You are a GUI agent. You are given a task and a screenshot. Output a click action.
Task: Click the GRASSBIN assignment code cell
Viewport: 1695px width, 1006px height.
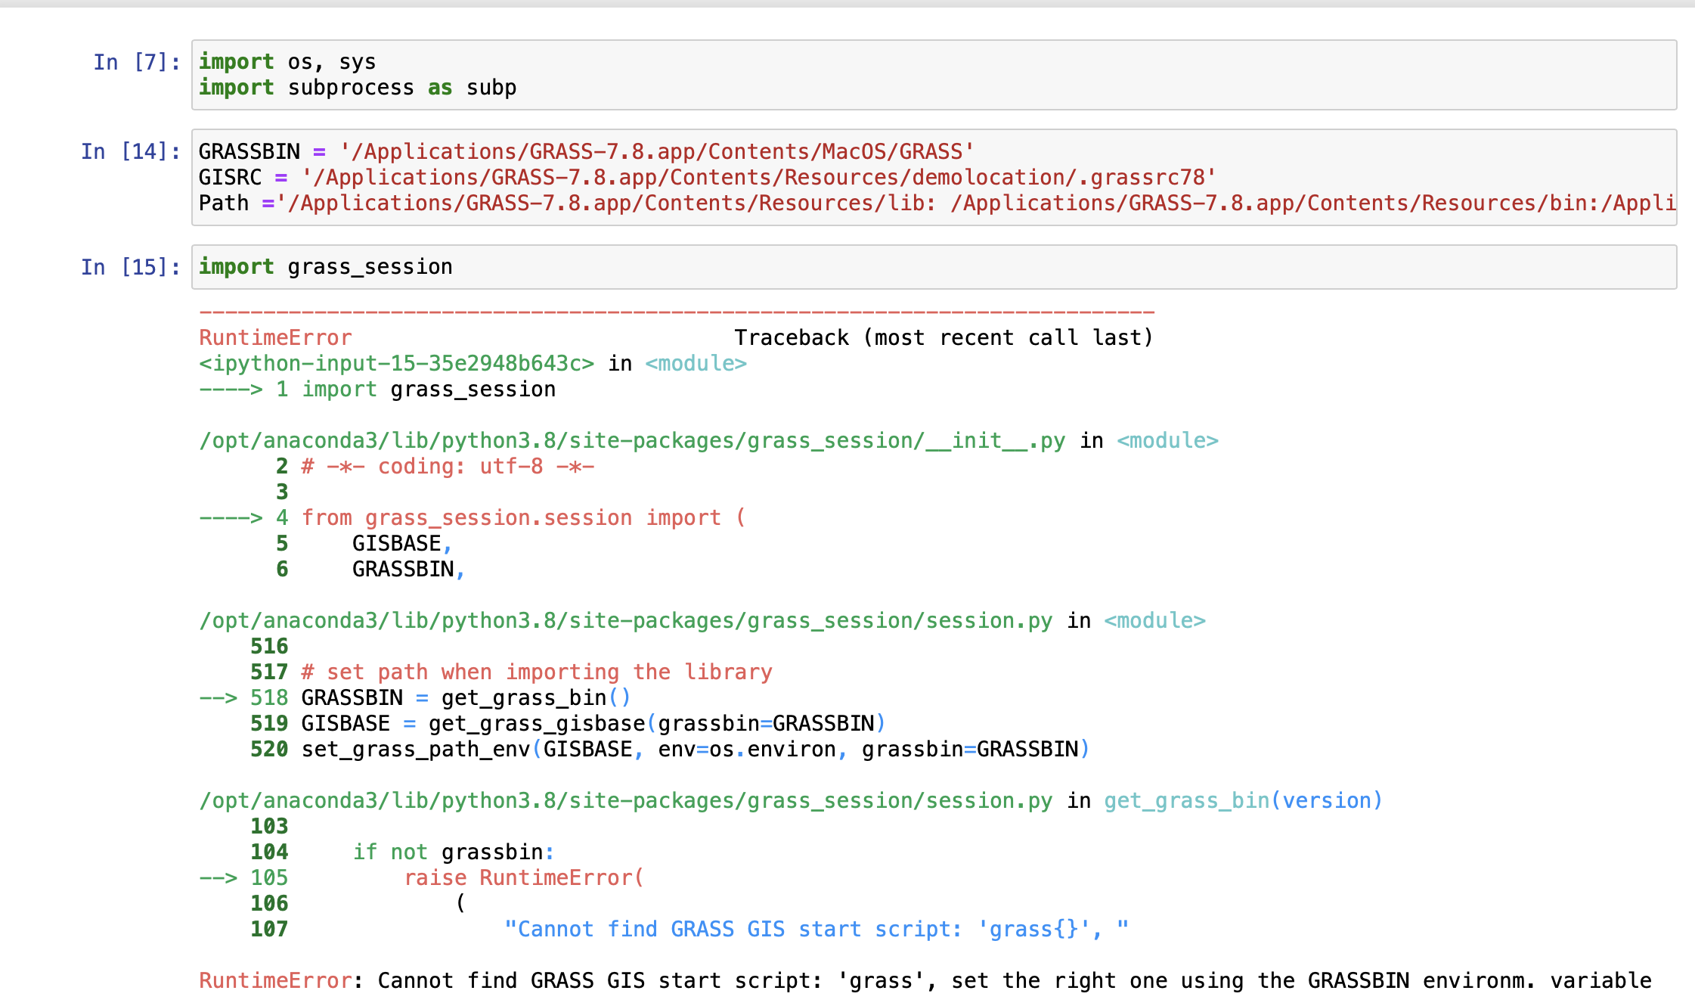pos(934,177)
